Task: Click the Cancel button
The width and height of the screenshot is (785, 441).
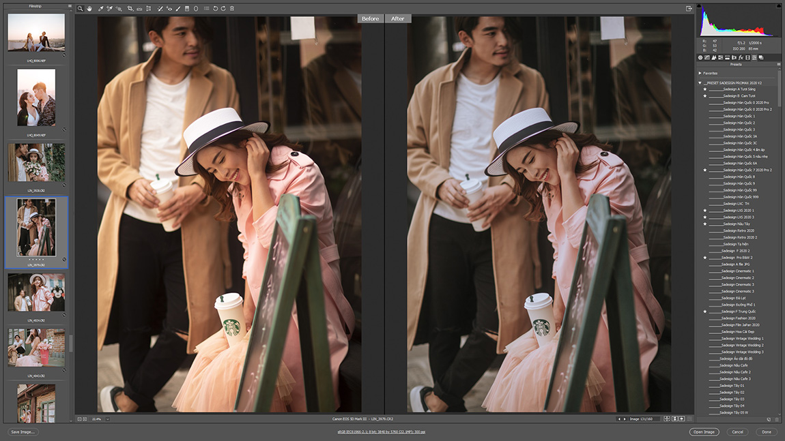Action: pos(737,432)
